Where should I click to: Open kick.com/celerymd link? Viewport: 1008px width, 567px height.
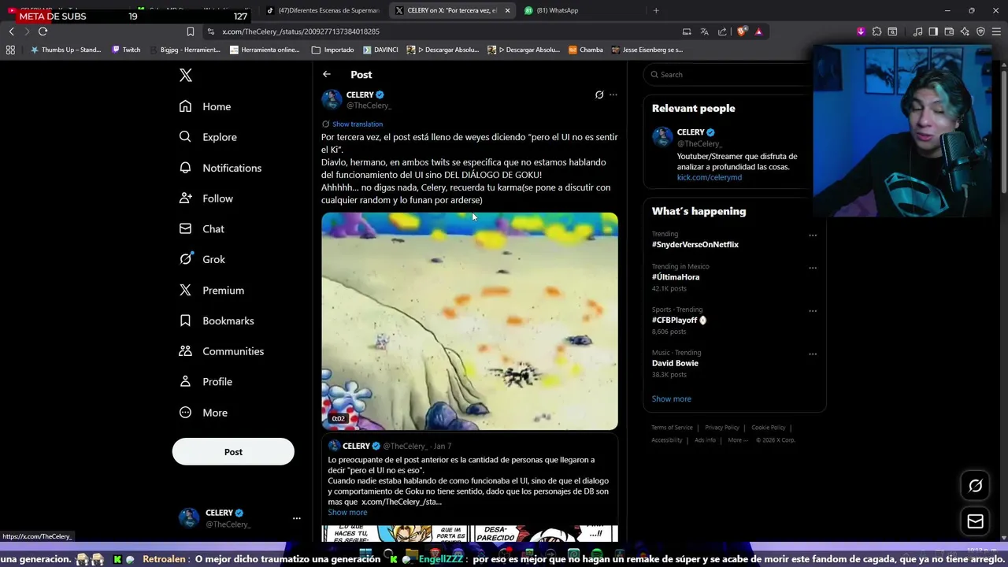710,178
